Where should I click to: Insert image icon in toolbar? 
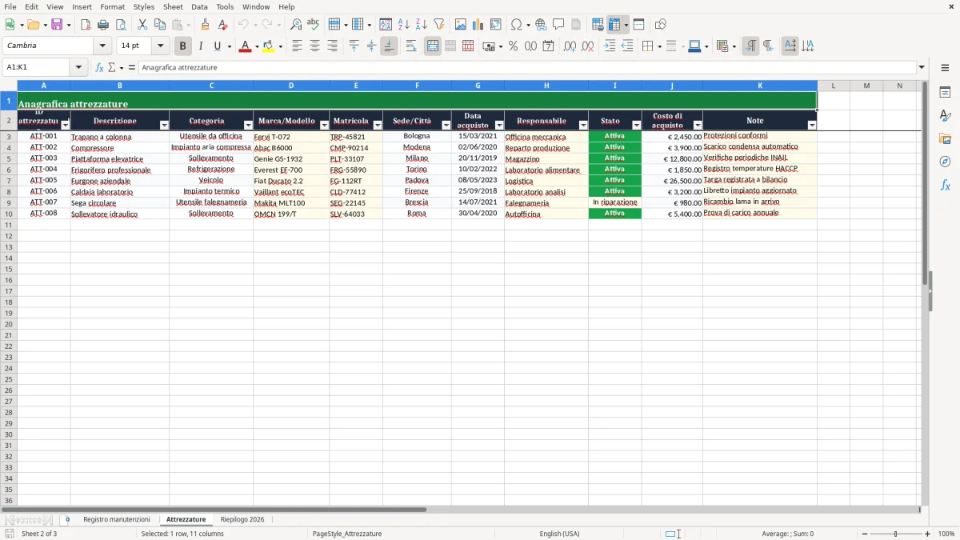point(461,25)
